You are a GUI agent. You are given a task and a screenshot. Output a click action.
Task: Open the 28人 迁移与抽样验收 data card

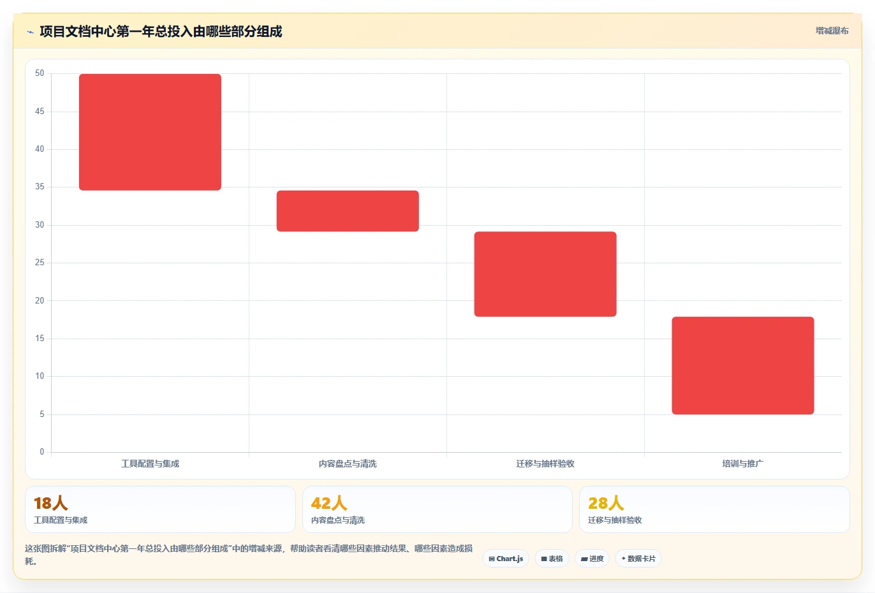714,509
